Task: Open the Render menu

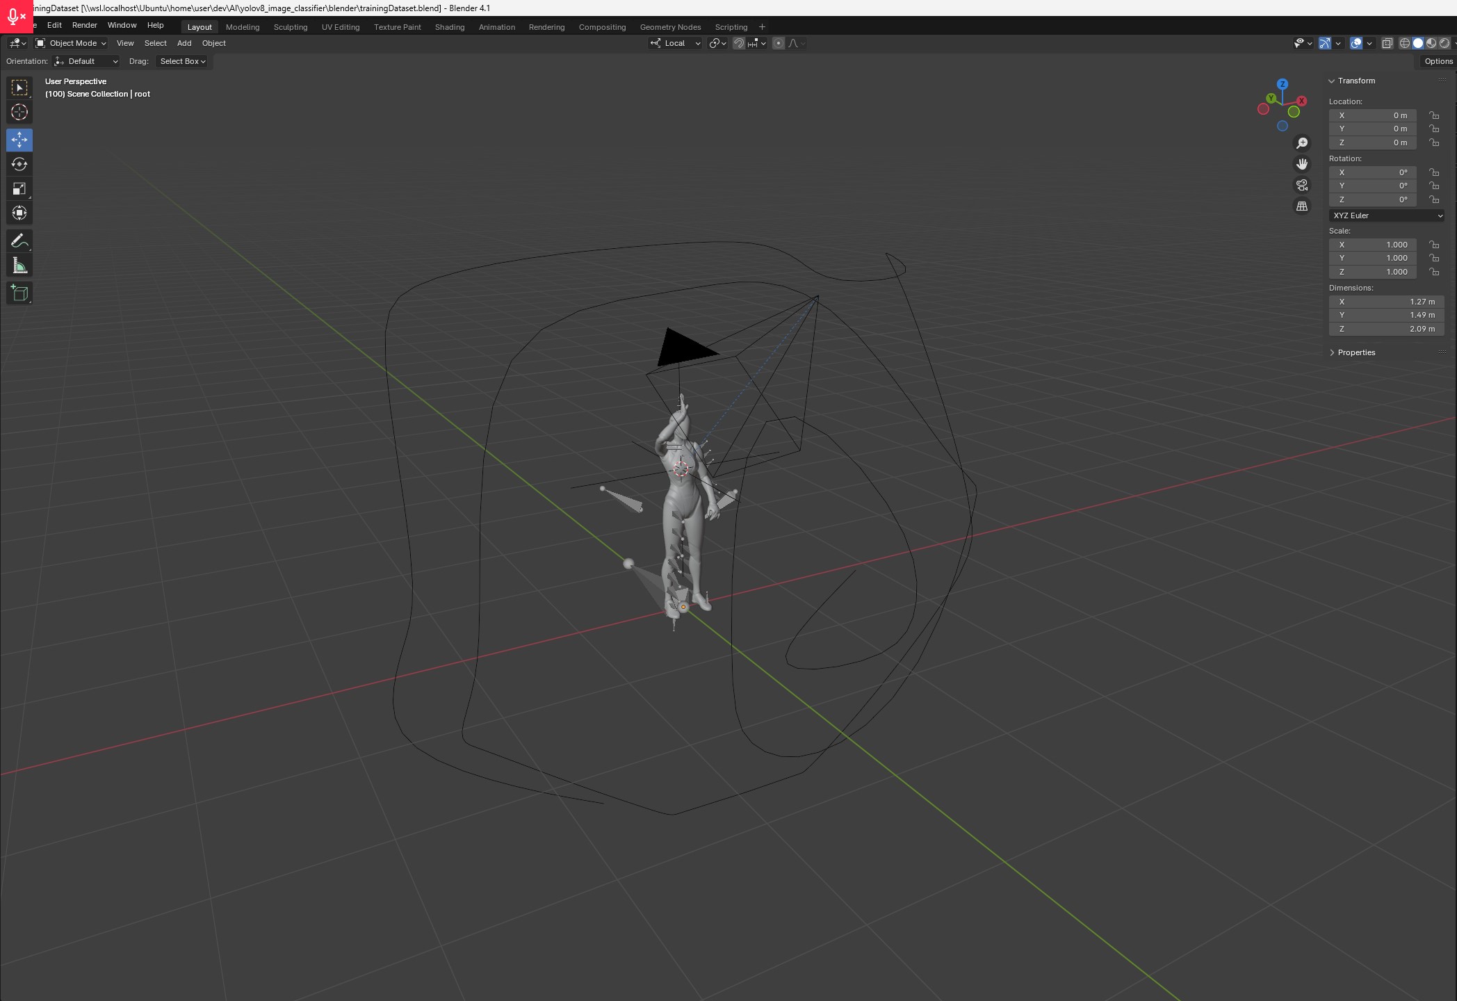Action: coord(84,25)
